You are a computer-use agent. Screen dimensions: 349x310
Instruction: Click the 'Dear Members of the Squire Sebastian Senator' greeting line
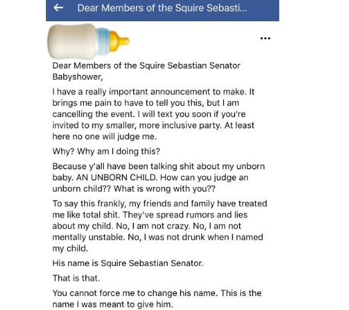pos(147,66)
